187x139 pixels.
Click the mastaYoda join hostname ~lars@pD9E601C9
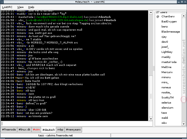(x=59, y=17)
